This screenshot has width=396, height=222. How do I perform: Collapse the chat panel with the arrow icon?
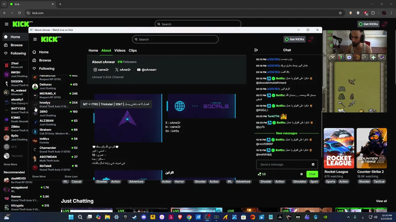point(256,50)
